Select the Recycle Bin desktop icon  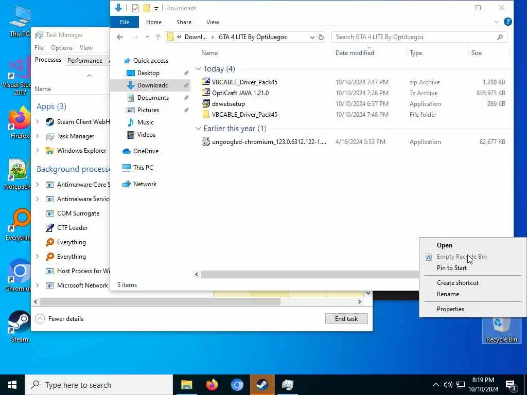coord(501,331)
